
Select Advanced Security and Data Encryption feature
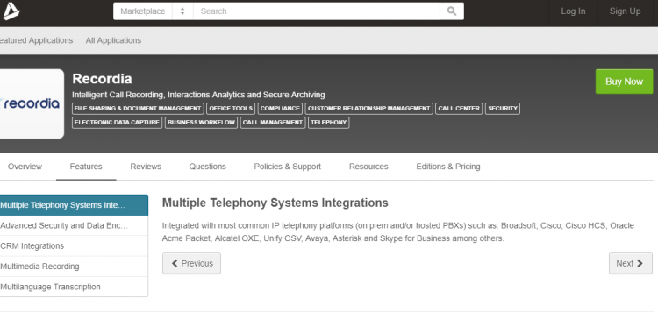pyautogui.click(x=74, y=225)
